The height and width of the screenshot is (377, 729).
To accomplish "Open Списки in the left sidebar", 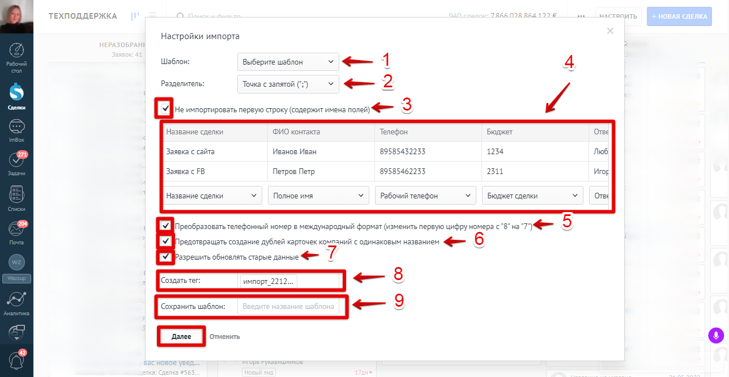I will (16, 198).
